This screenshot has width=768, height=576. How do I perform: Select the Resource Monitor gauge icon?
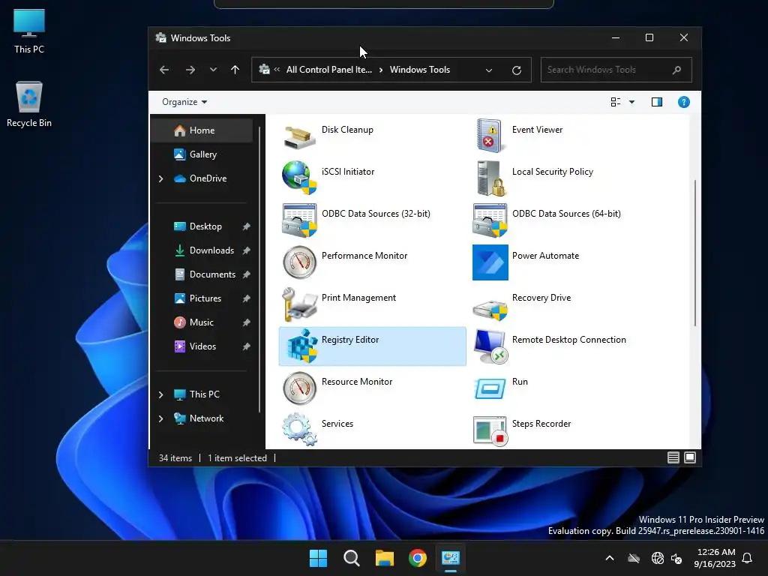pos(299,388)
